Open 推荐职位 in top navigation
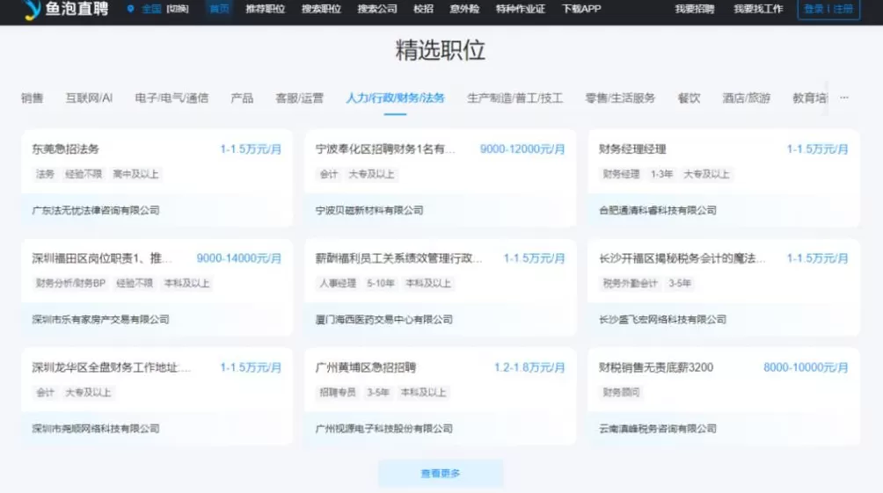This screenshot has height=493, width=883. point(266,9)
